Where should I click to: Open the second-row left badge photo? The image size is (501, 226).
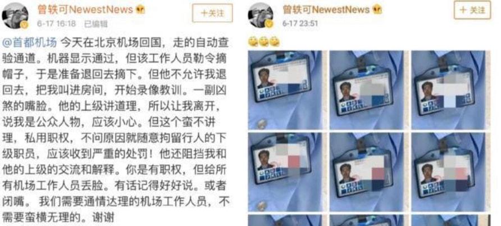(285, 172)
